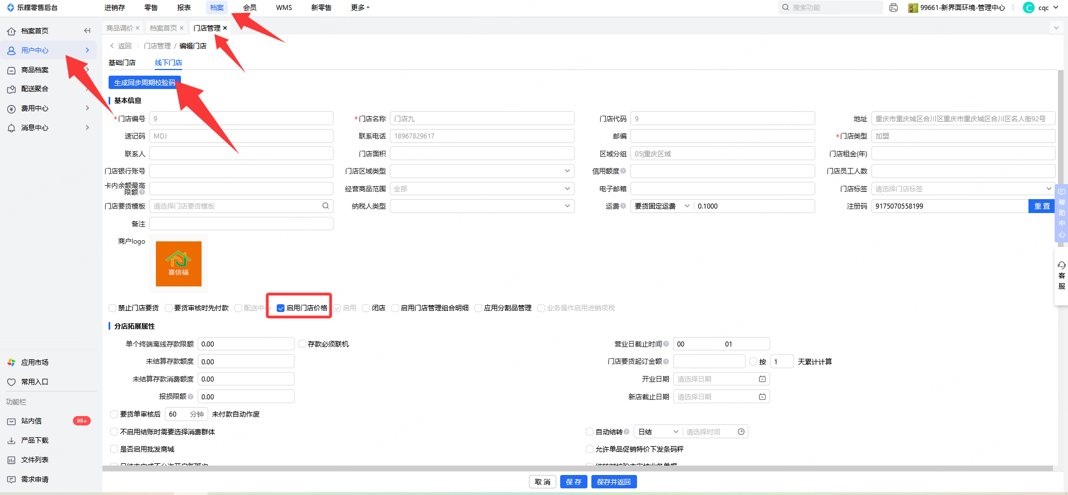Screen dimensions: 1068x495
Task: Click the 需求申请 request icon
Action: tap(11, 479)
